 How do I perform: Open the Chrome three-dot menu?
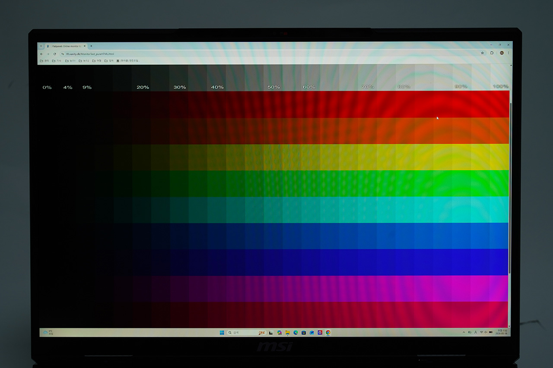click(x=509, y=53)
